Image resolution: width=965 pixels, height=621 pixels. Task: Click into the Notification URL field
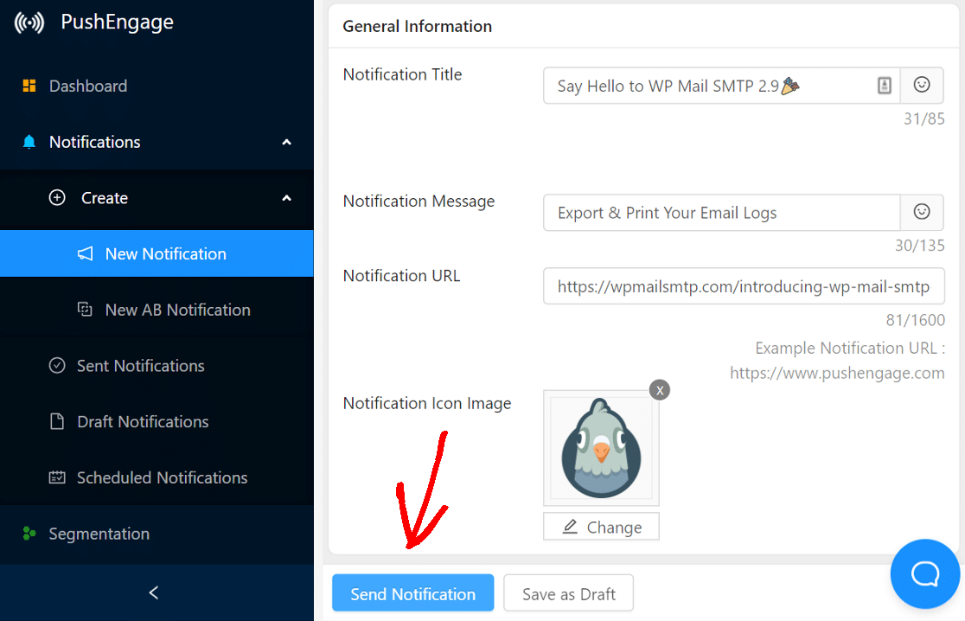743,286
